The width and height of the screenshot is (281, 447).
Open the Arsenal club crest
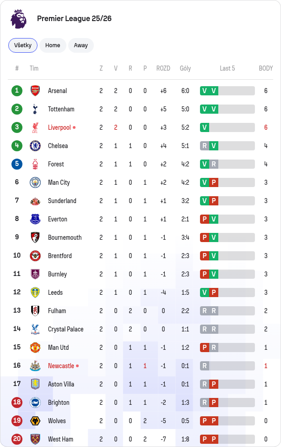pyautogui.click(x=35, y=91)
